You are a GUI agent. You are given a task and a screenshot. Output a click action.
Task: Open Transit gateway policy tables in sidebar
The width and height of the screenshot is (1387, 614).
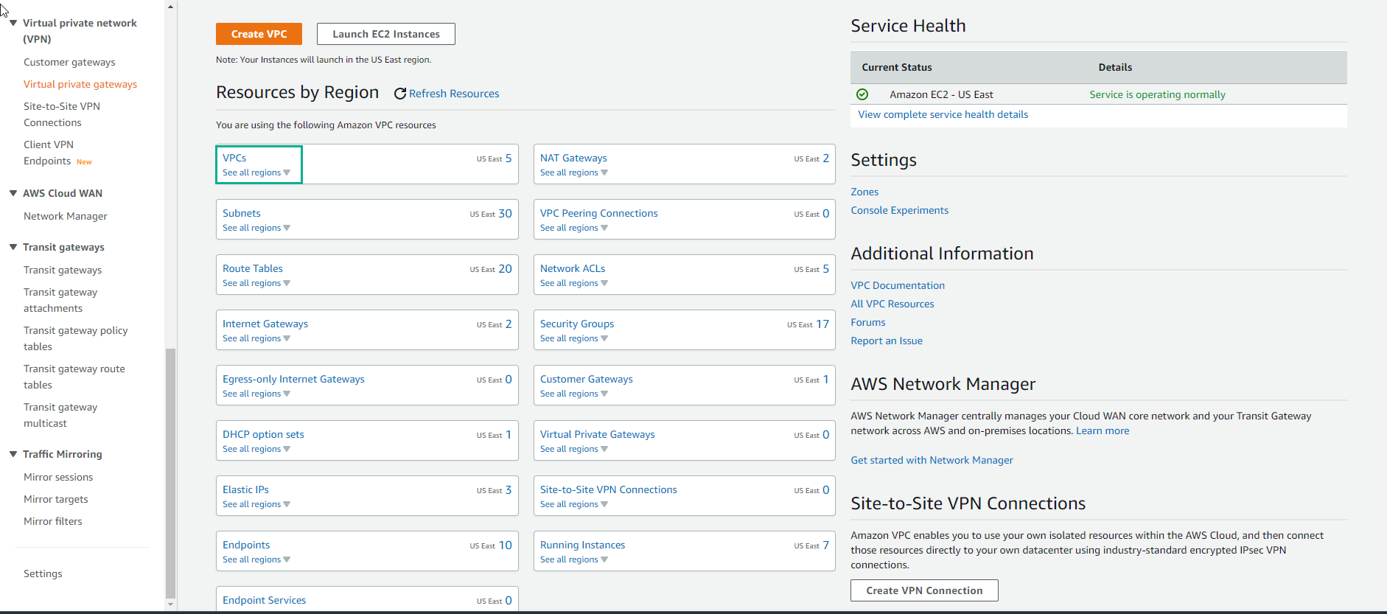(x=76, y=338)
